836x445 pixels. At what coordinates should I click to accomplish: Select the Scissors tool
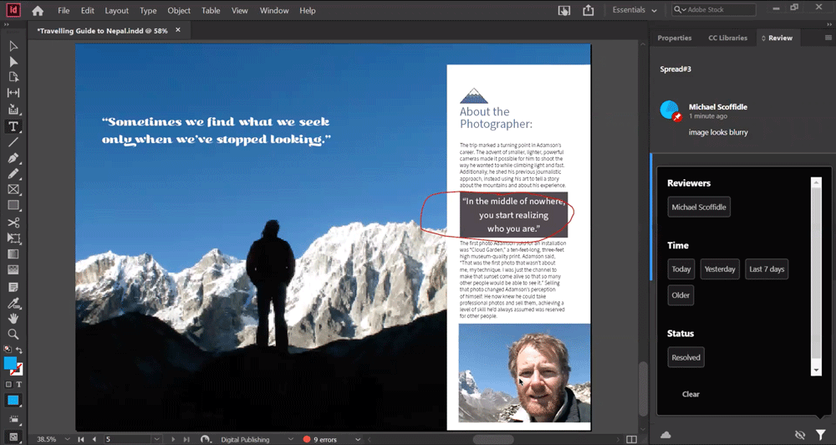tap(13, 222)
